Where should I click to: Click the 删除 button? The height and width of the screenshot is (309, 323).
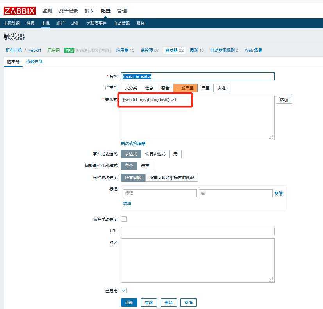[168, 303]
